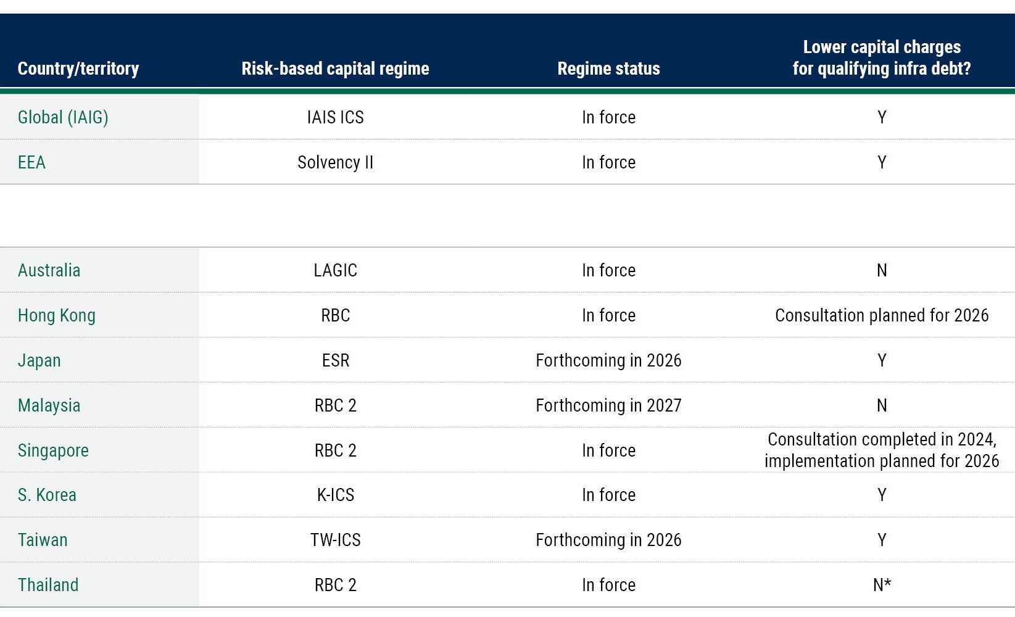Select the Regime status column header

coord(608,68)
